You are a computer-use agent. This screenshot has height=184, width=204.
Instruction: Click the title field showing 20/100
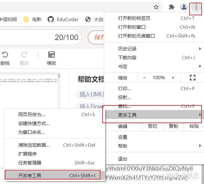[x=40, y=38]
